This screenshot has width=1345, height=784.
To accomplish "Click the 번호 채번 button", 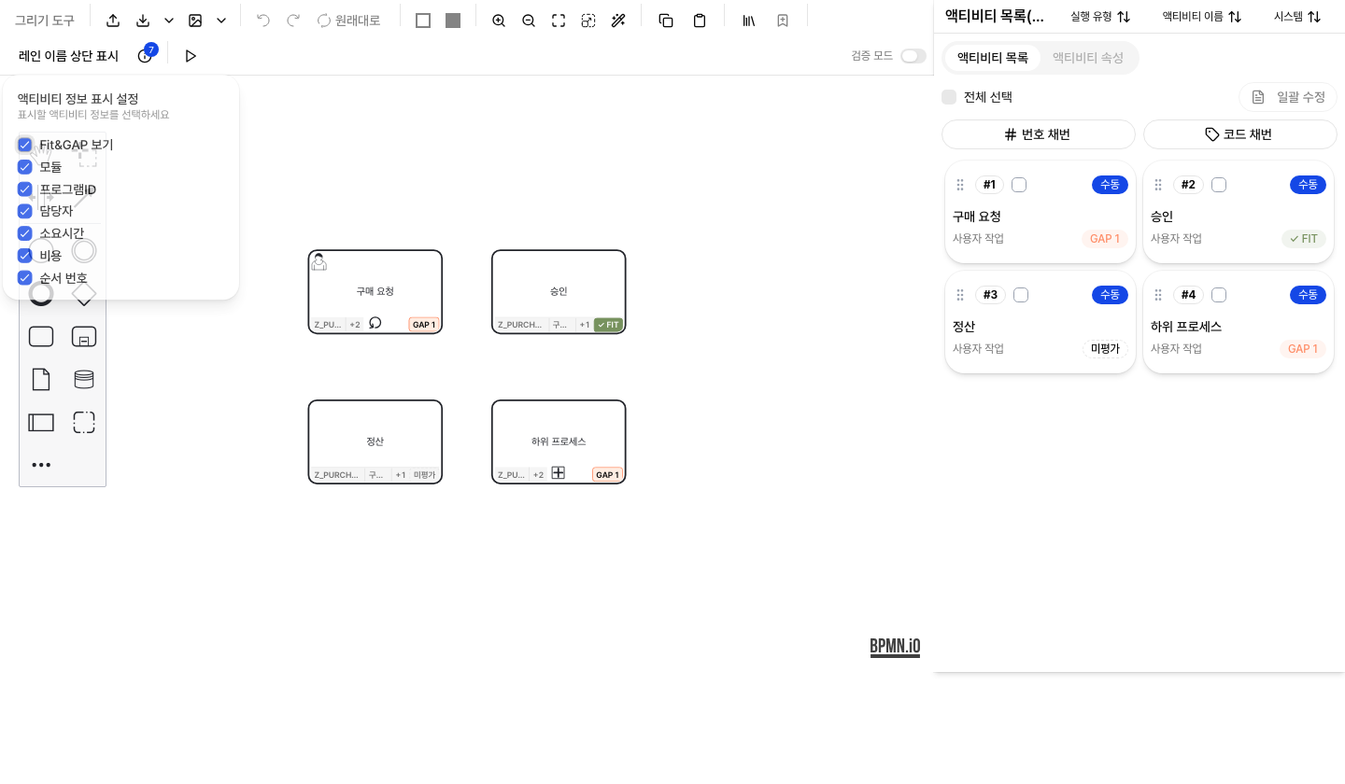I will tap(1039, 134).
